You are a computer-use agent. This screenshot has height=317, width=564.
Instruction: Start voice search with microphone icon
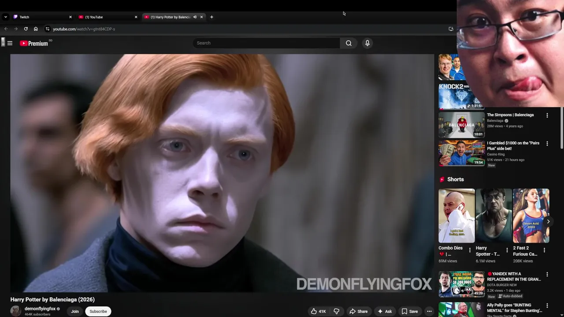point(367,43)
